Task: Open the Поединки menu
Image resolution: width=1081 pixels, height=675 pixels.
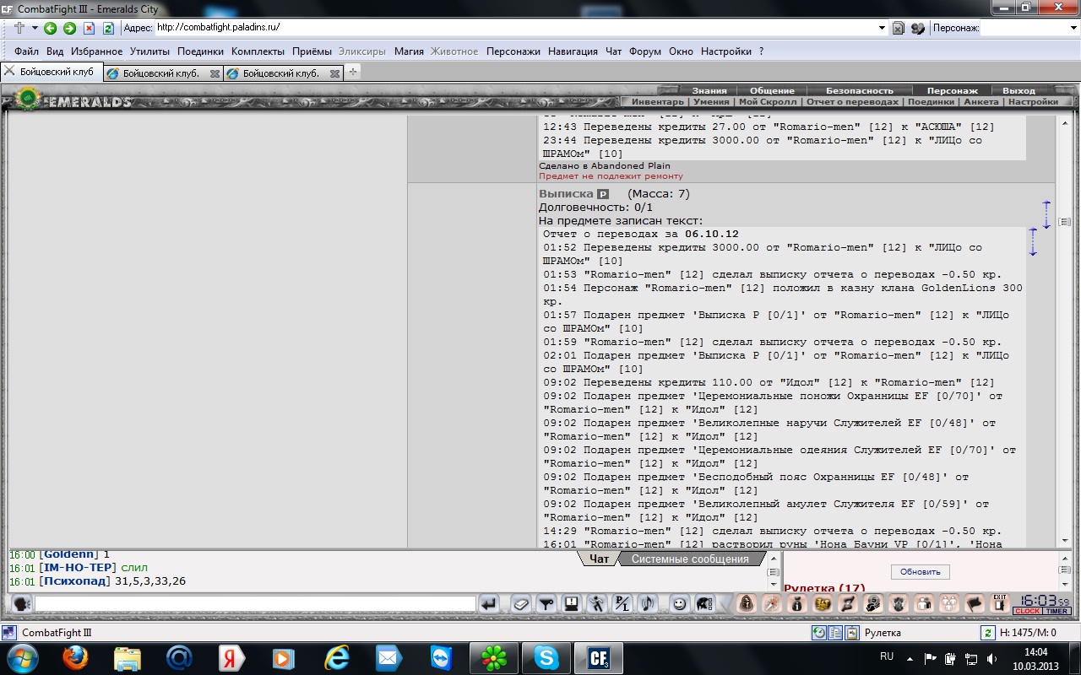Action: [200, 51]
